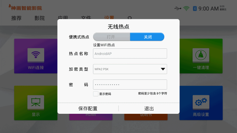Screen dimensions: 237x133
Task: Check the 显示密码 checkbox
Action: point(96,94)
